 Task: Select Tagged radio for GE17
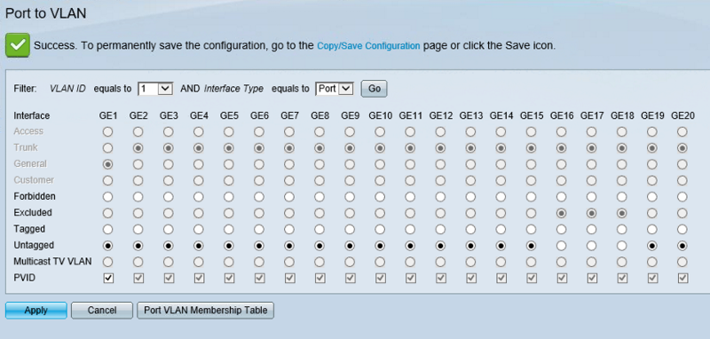point(592,230)
